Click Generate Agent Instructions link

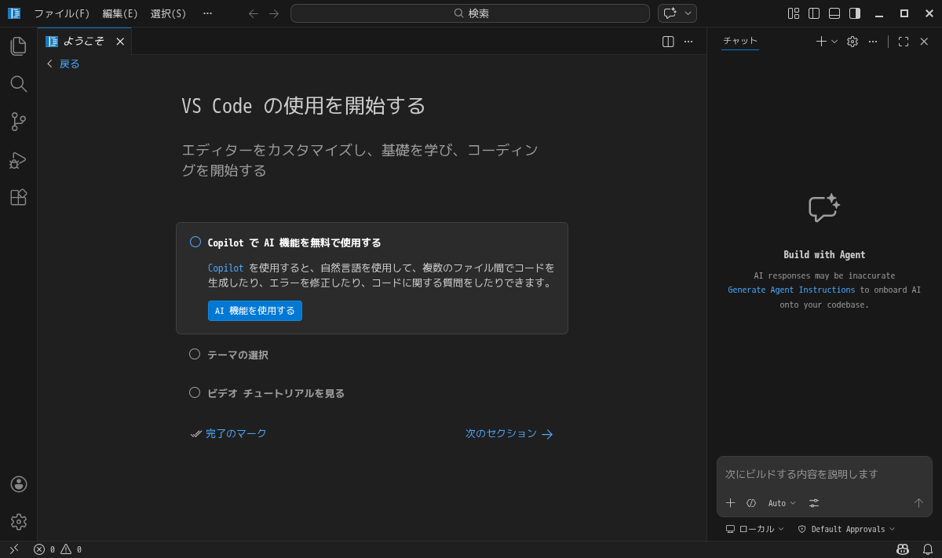coord(791,290)
